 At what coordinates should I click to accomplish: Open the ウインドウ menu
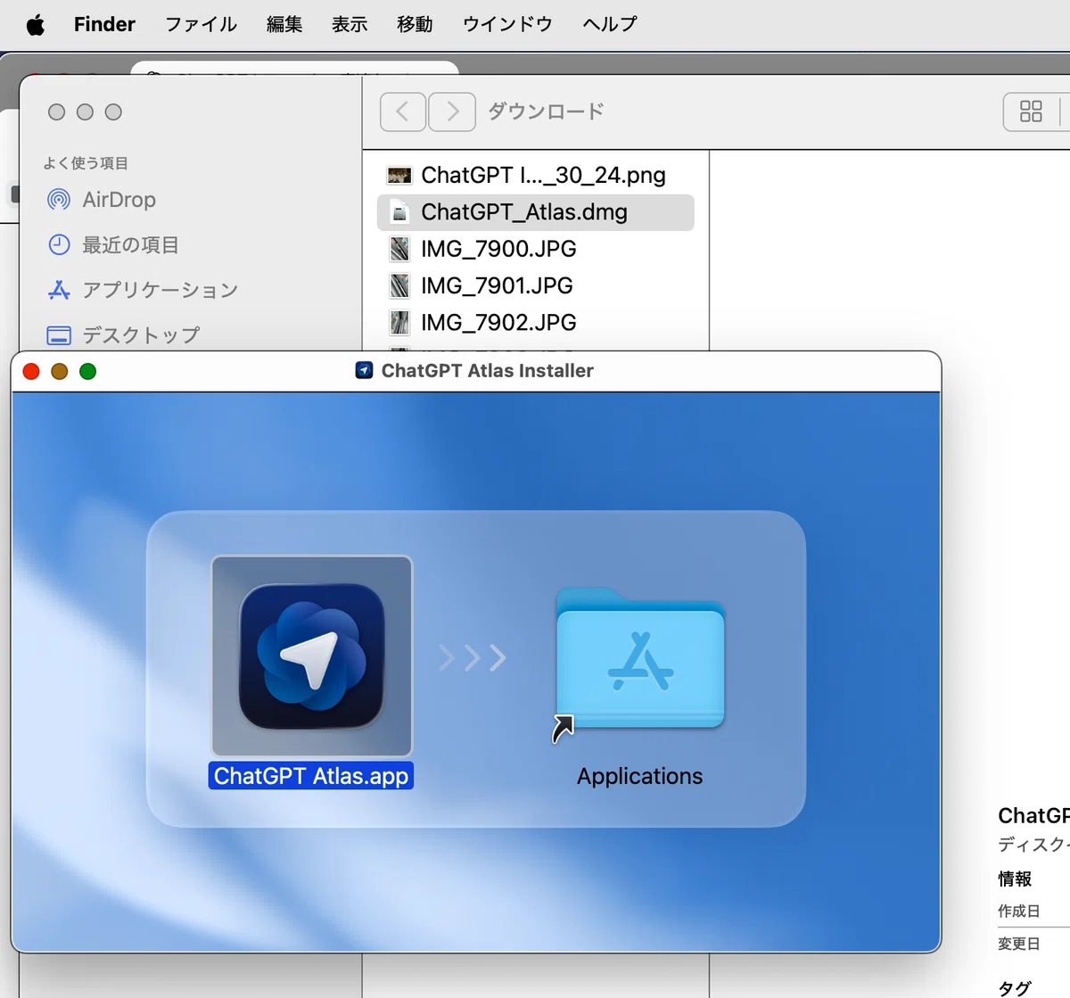click(507, 24)
